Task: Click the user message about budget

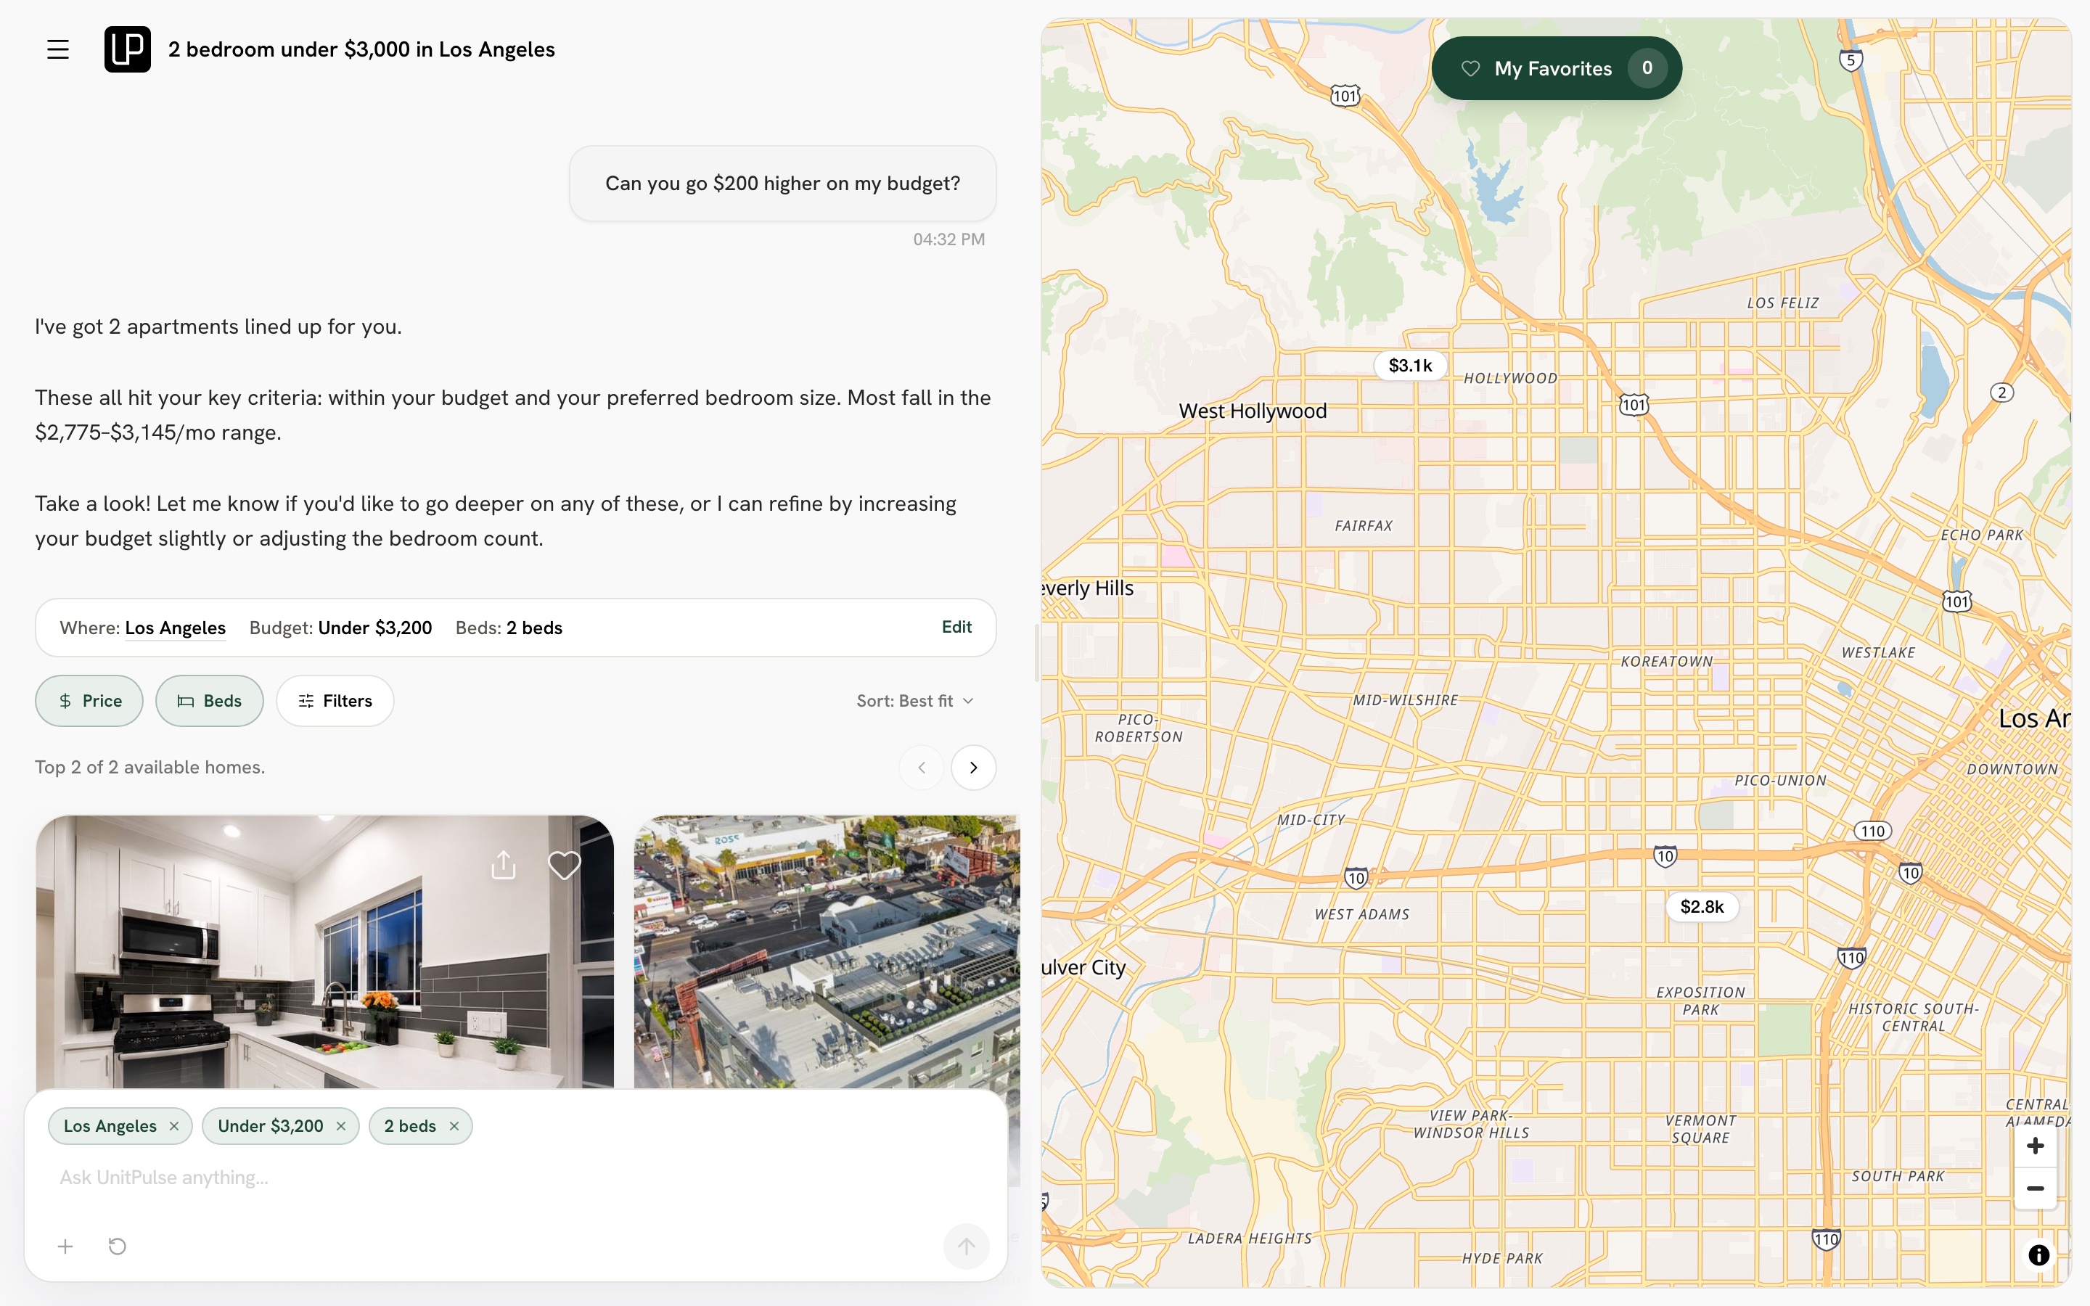Action: [x=782, y=183]
